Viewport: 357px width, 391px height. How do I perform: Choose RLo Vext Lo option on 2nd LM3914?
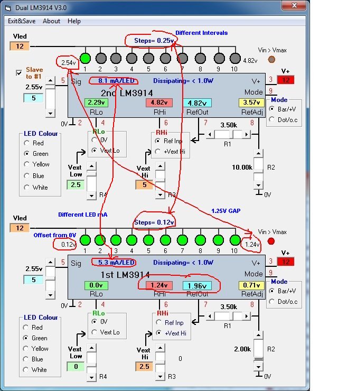click(94, 151)
